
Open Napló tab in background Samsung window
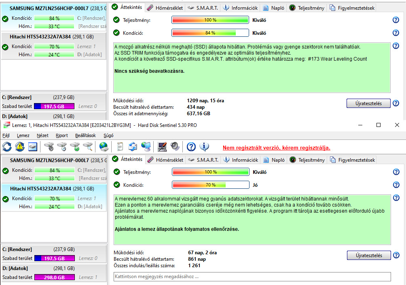pyautogui.click(x=273, y=8)
